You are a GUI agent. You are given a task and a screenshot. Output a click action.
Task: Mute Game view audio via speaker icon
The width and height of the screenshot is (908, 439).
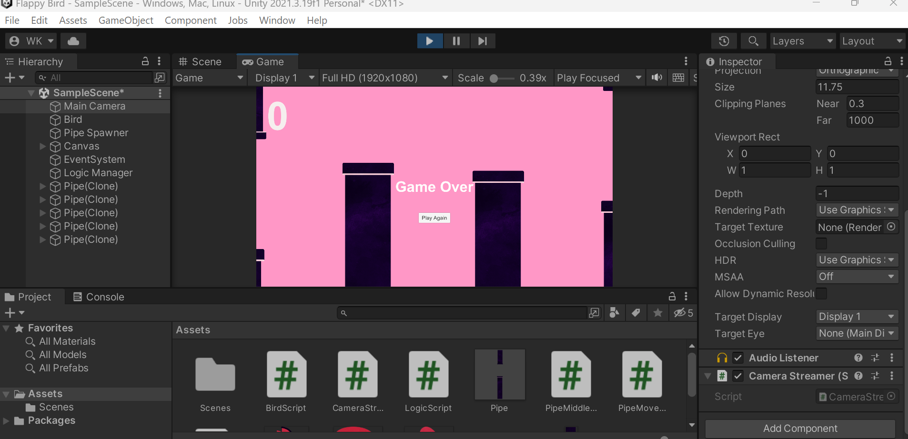coord(656,78)
